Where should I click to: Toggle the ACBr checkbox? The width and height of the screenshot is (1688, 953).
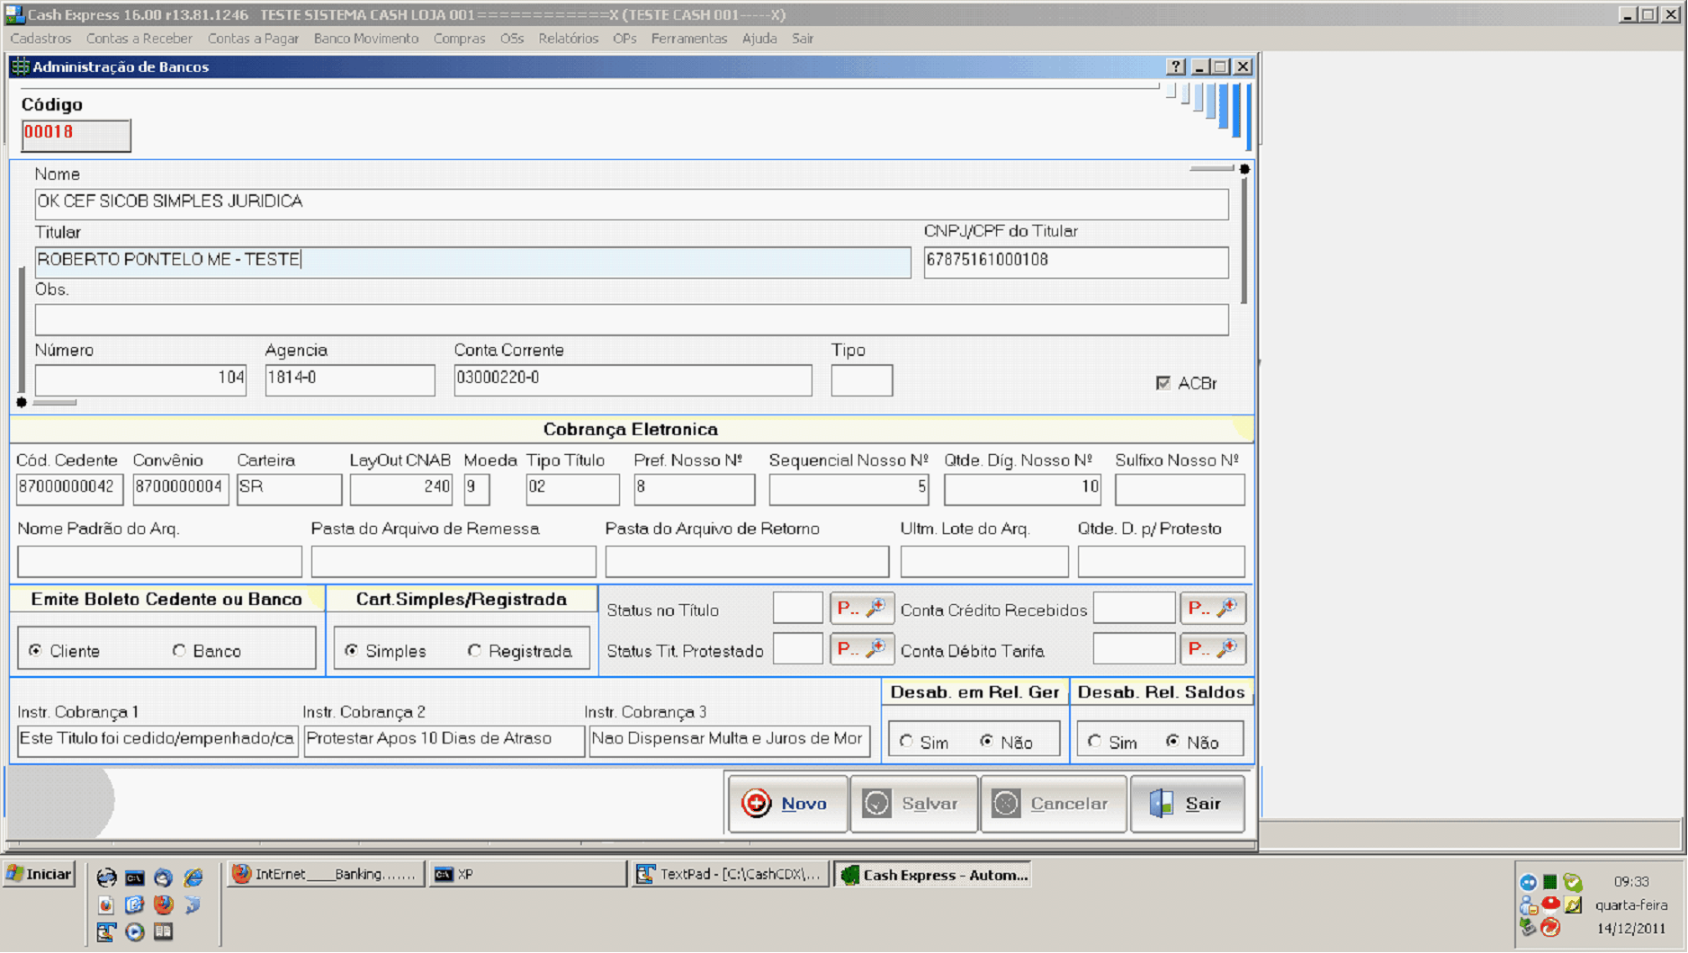pyautogui.click(x=1163, y=383)
